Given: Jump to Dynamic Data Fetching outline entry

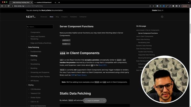Looking at the screenshot, I should (x=144, y=45).
